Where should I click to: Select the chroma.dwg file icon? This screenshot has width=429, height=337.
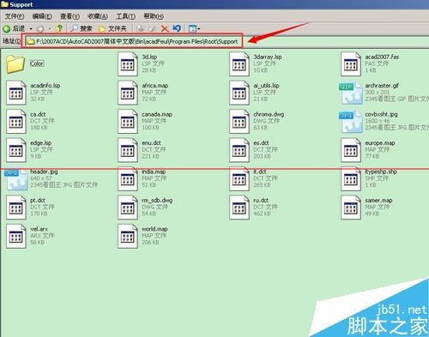(239, 121)
